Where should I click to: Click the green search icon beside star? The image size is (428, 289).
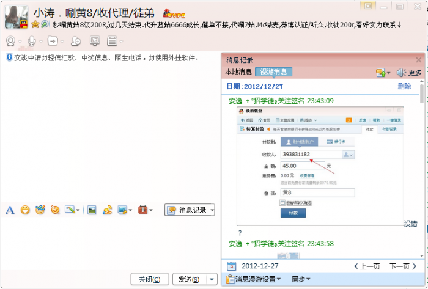coord(45,24)
